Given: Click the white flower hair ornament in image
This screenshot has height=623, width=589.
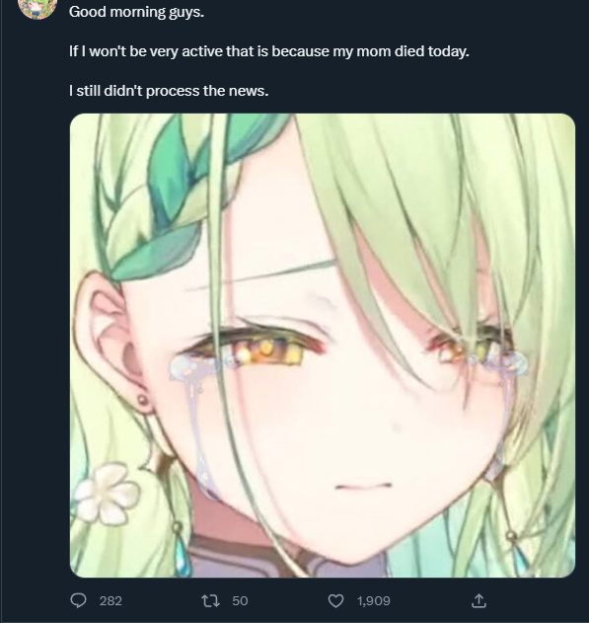Looking at the screenshot, I should (107, 493).
